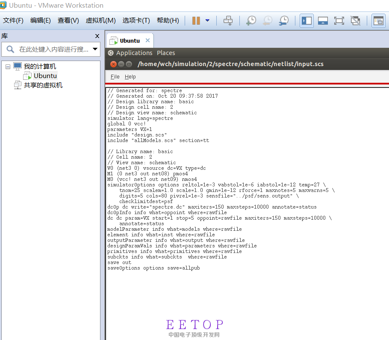Click the 'saveOptions options save=allpub' line
The image size is (389, 340).
point(153,268)
